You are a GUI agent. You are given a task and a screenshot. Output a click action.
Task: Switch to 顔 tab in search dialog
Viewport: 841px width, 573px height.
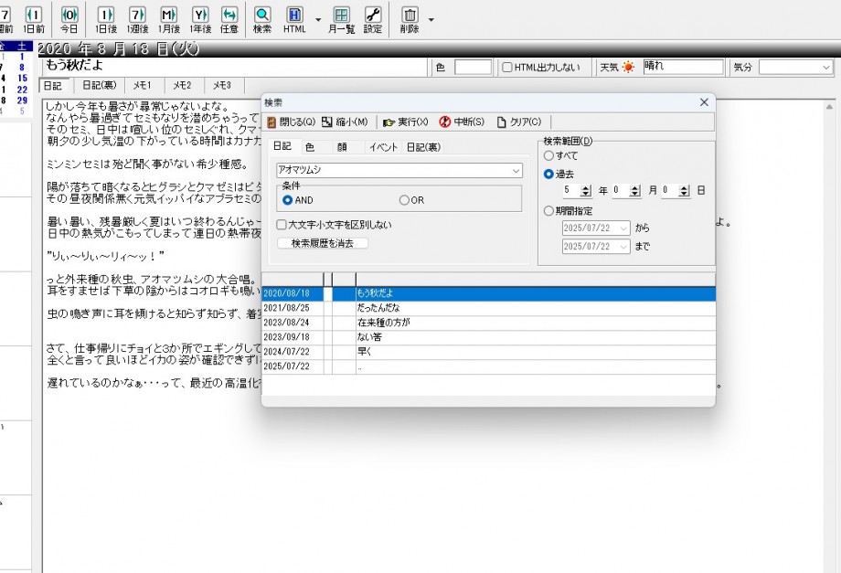342,147
